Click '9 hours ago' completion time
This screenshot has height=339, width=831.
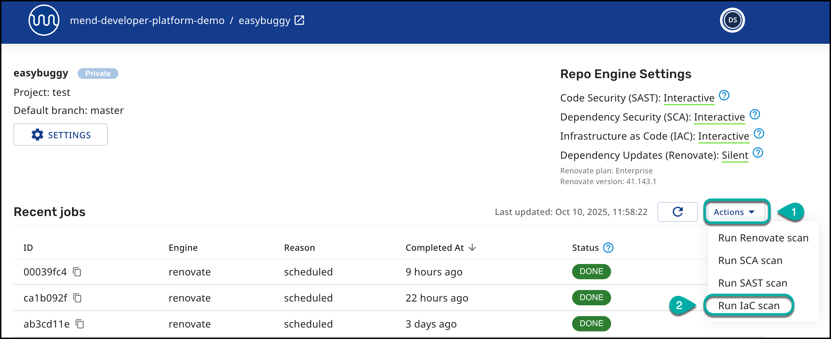pos(434,272)
